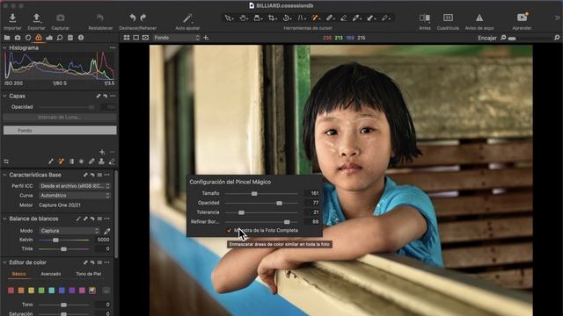Open the Perfil ICC dropdown

click(75, 186)
